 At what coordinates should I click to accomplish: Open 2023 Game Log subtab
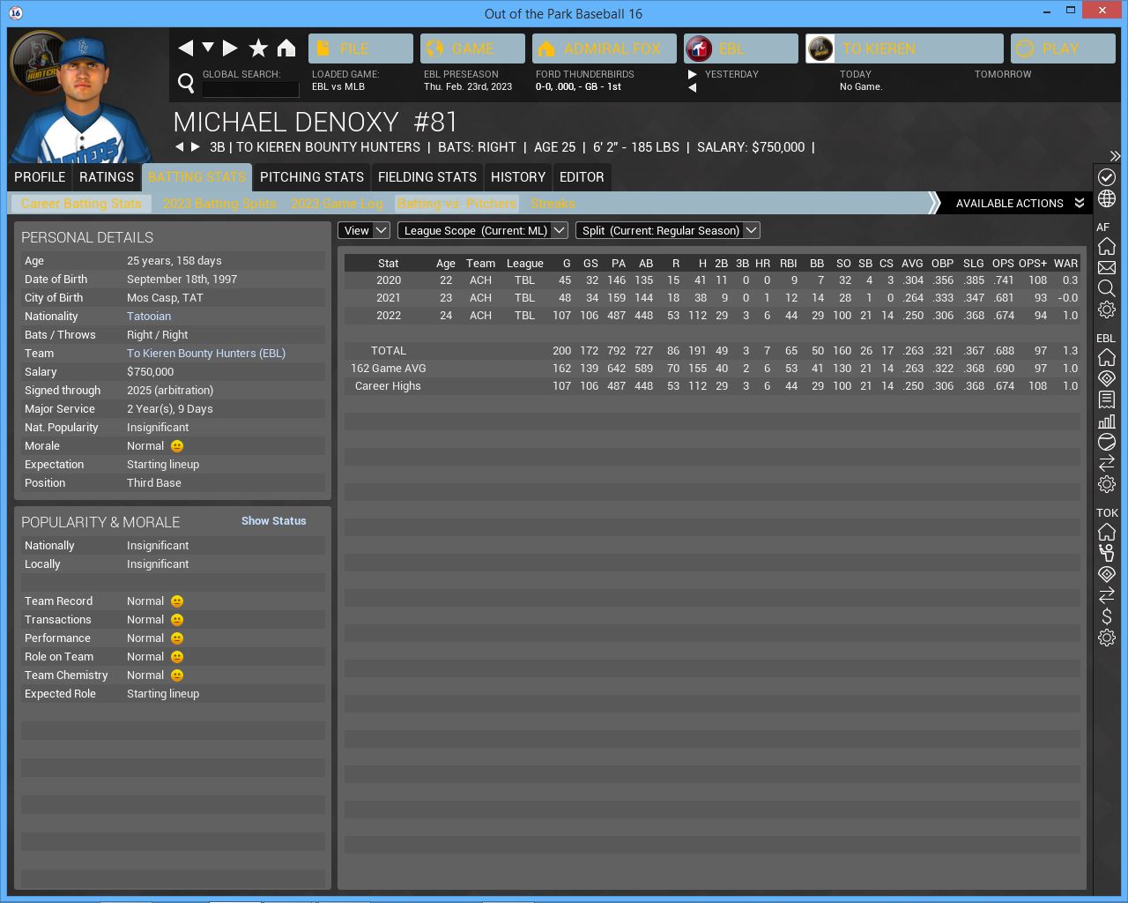point(338,204)
